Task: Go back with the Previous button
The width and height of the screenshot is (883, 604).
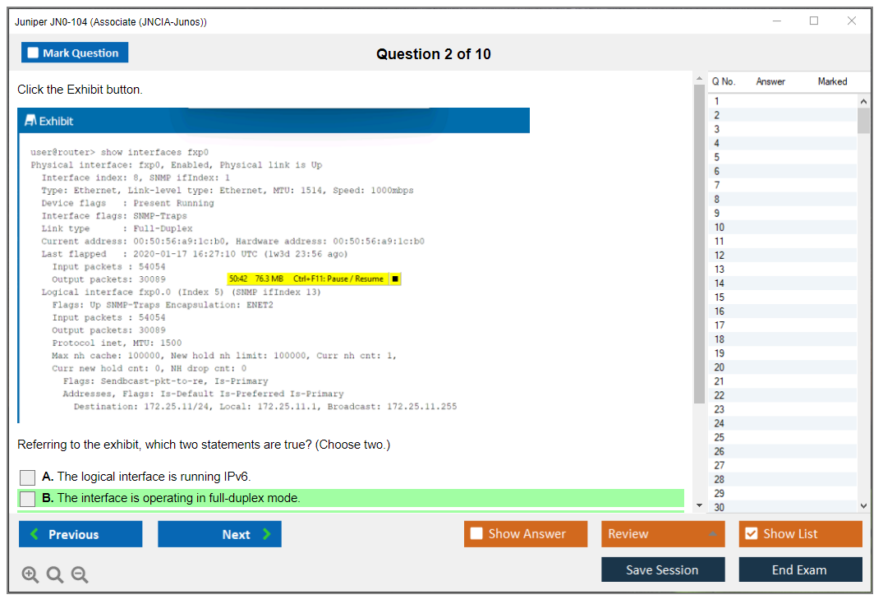Action: coord(80,534)
